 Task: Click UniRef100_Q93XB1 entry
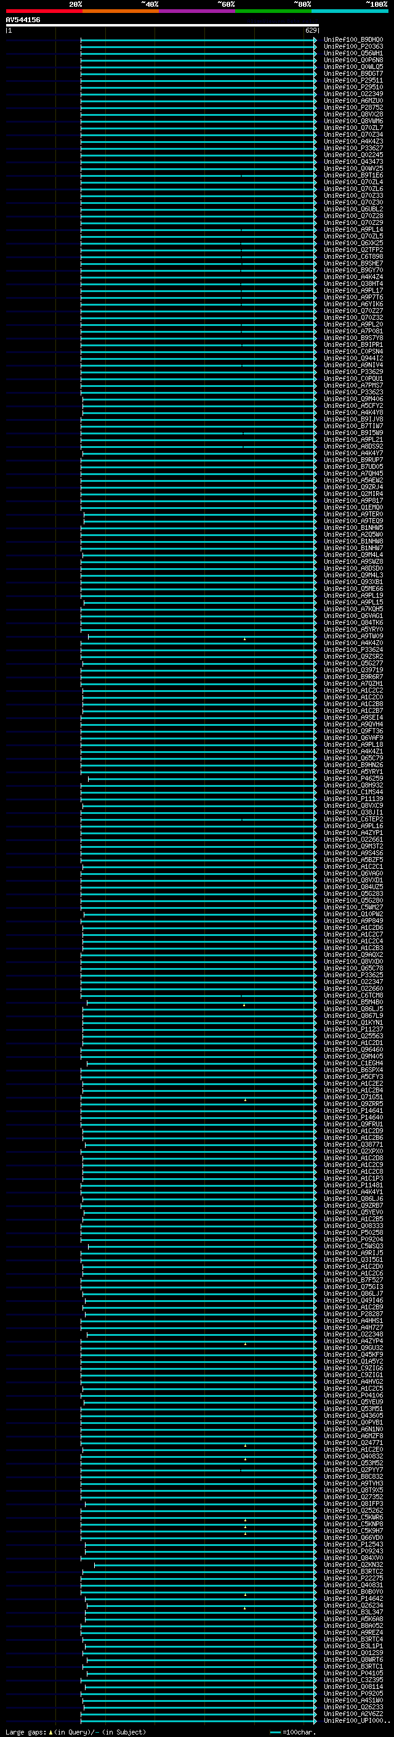tap(353, 582)
